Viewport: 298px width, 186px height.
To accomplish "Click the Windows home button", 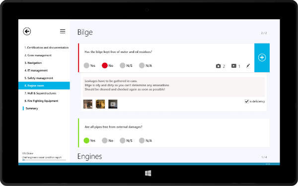I will pyautogui.click(x=148, y=173).
